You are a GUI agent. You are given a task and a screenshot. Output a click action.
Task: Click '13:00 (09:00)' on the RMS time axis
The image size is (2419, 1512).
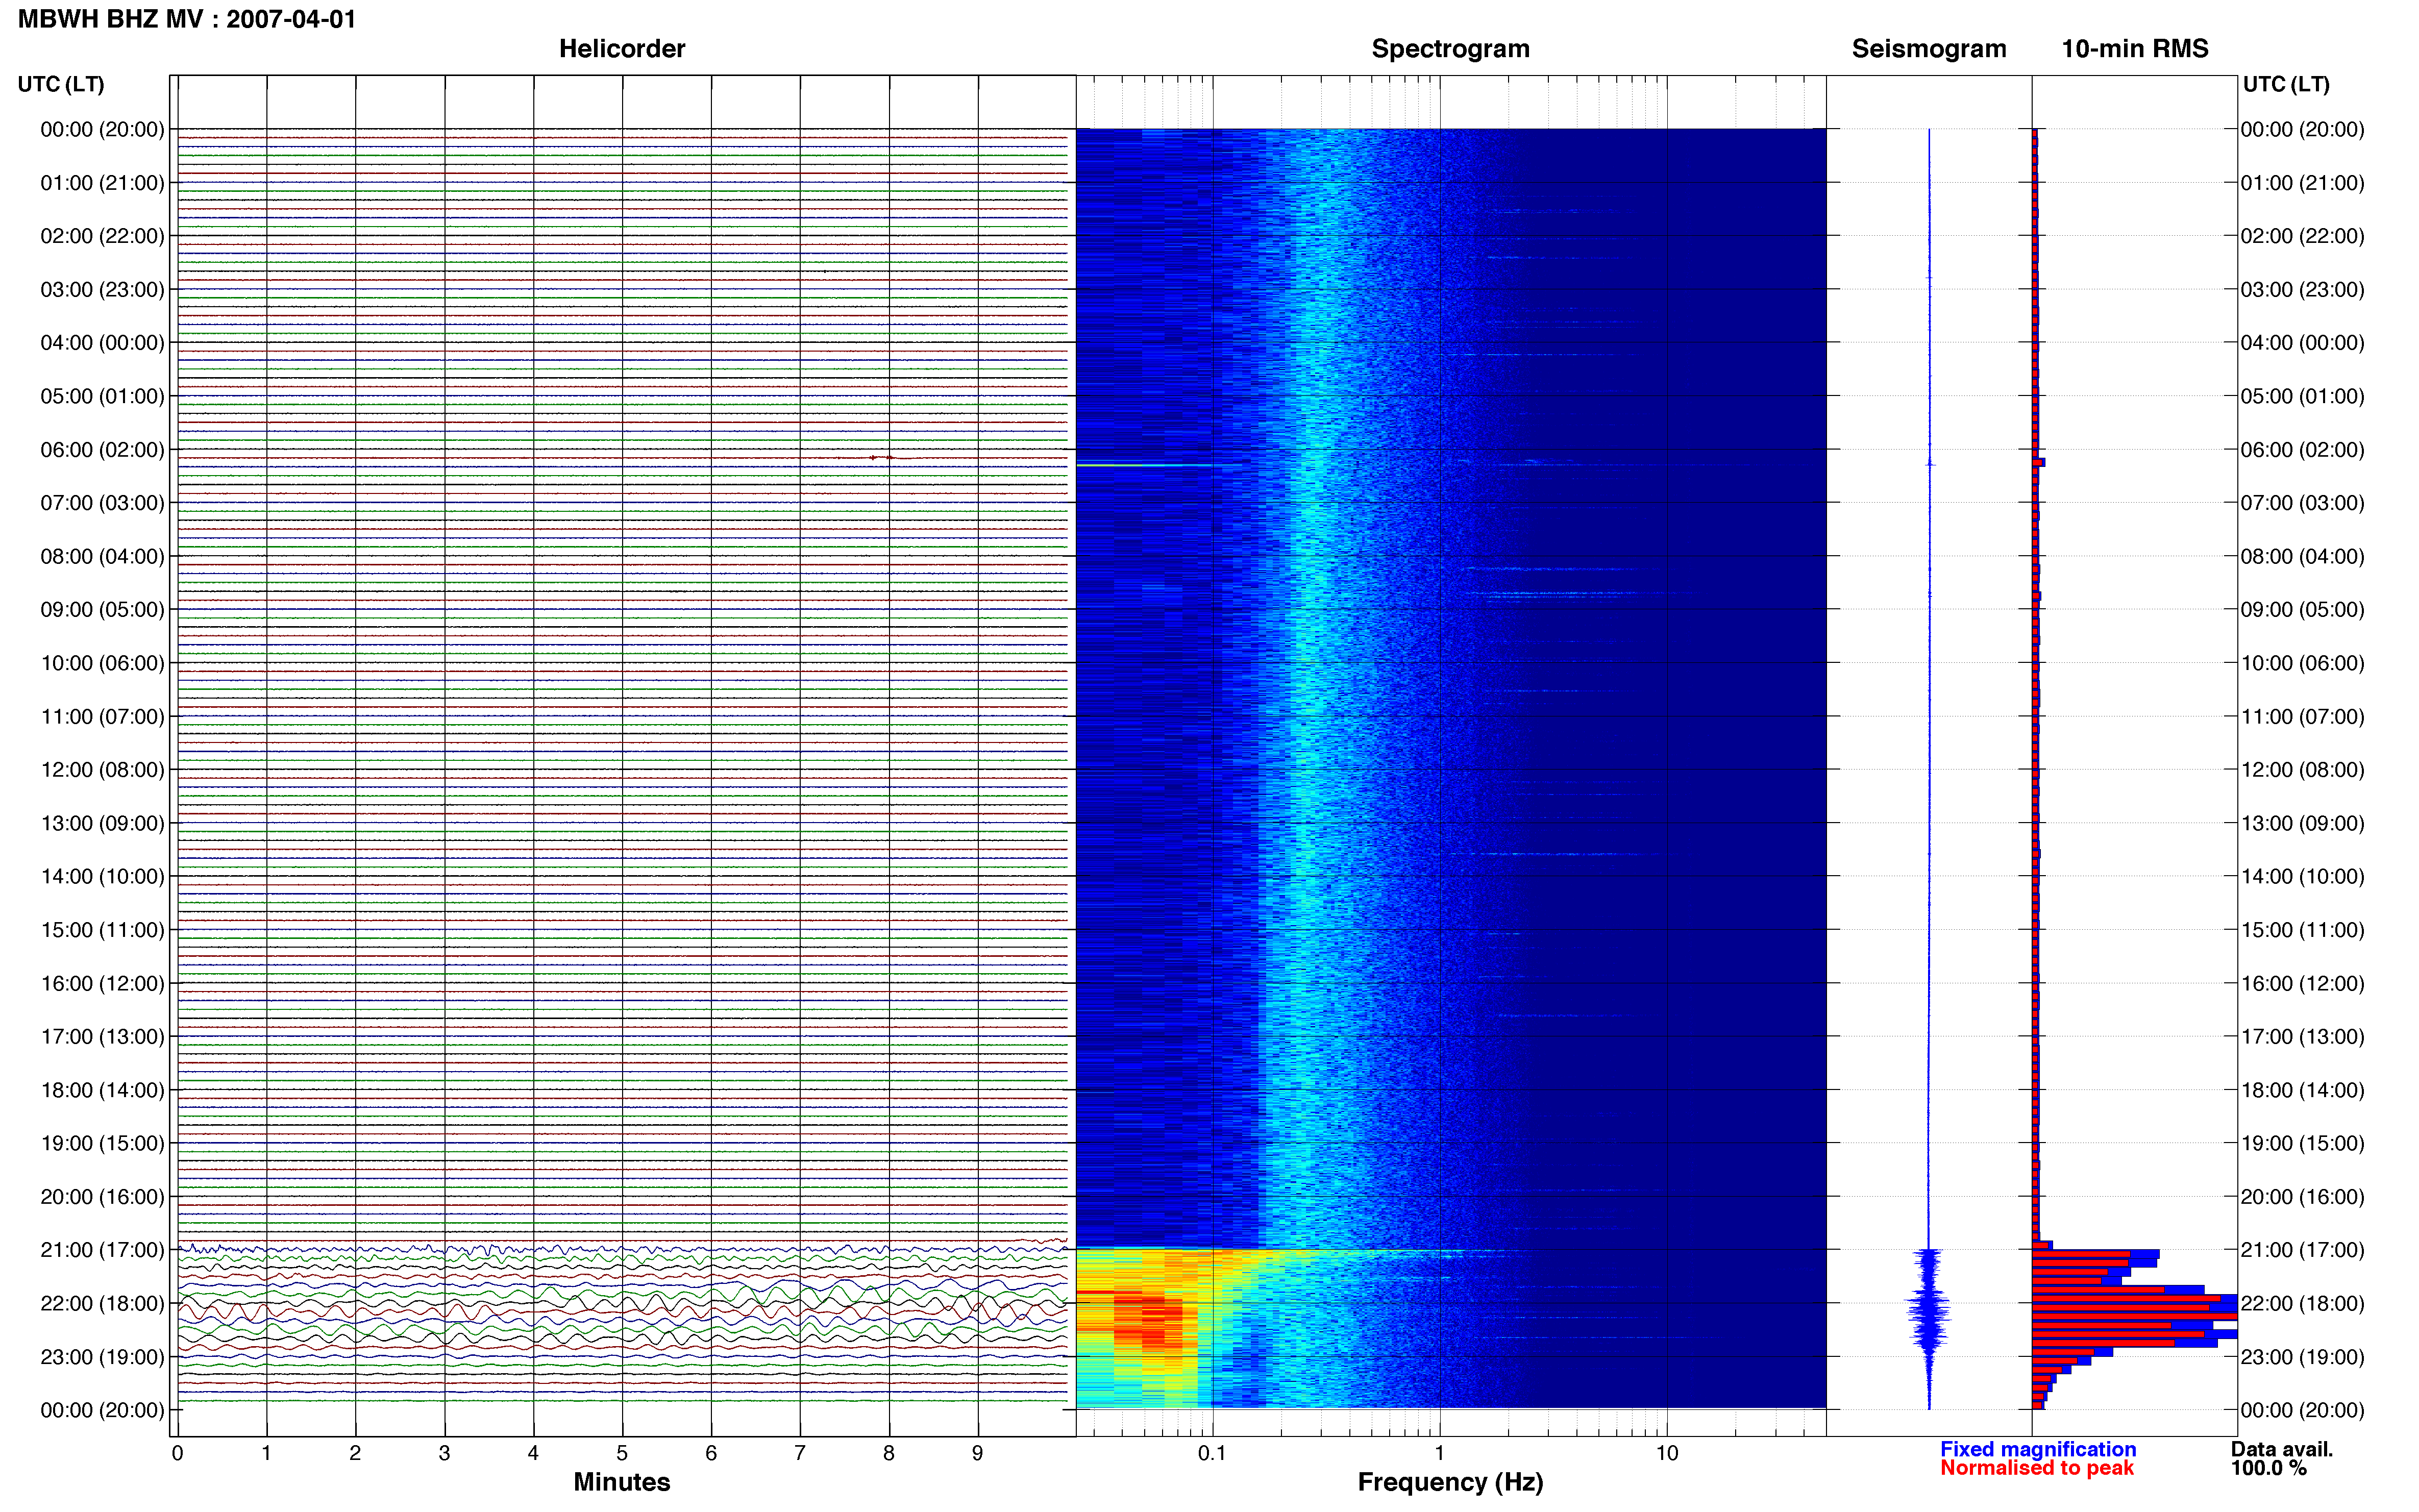pyautogui.click(x=2303, y=823)
